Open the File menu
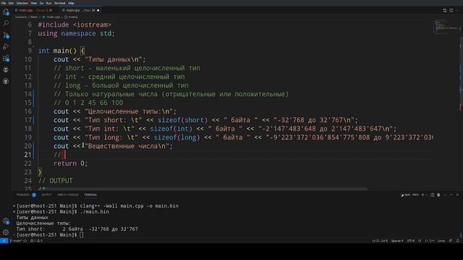 (x=4, y=3)
